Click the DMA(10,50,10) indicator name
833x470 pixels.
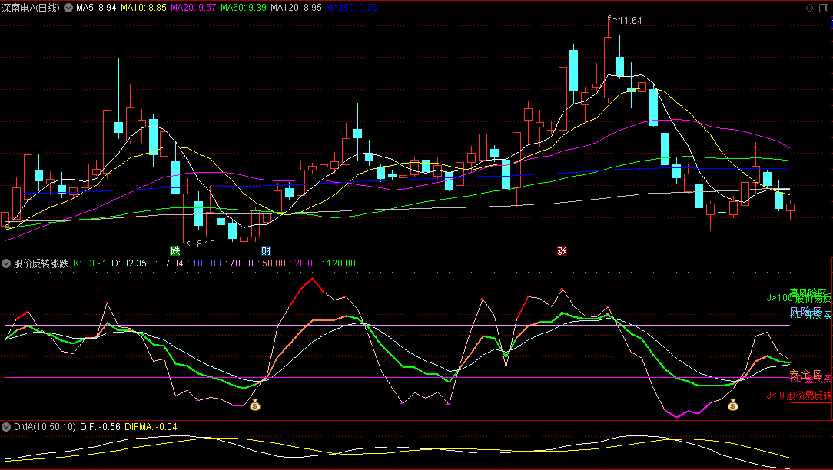45,427
